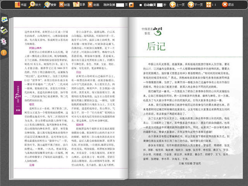This screenshot has height=186, width=248.
Task: Jump to the back cover 封底
Action: pos(93,5)
